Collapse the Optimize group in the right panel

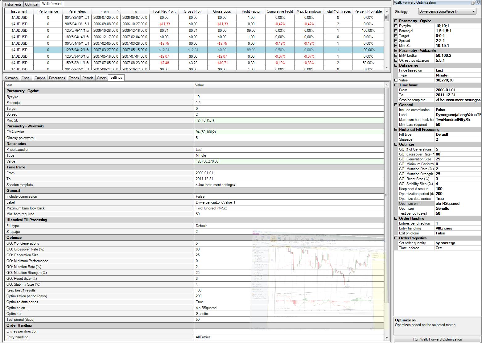point(396,144)
